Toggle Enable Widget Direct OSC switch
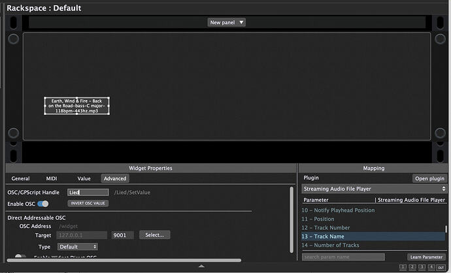The height and width of the screenshot is (273, 451). pos(20,256)
